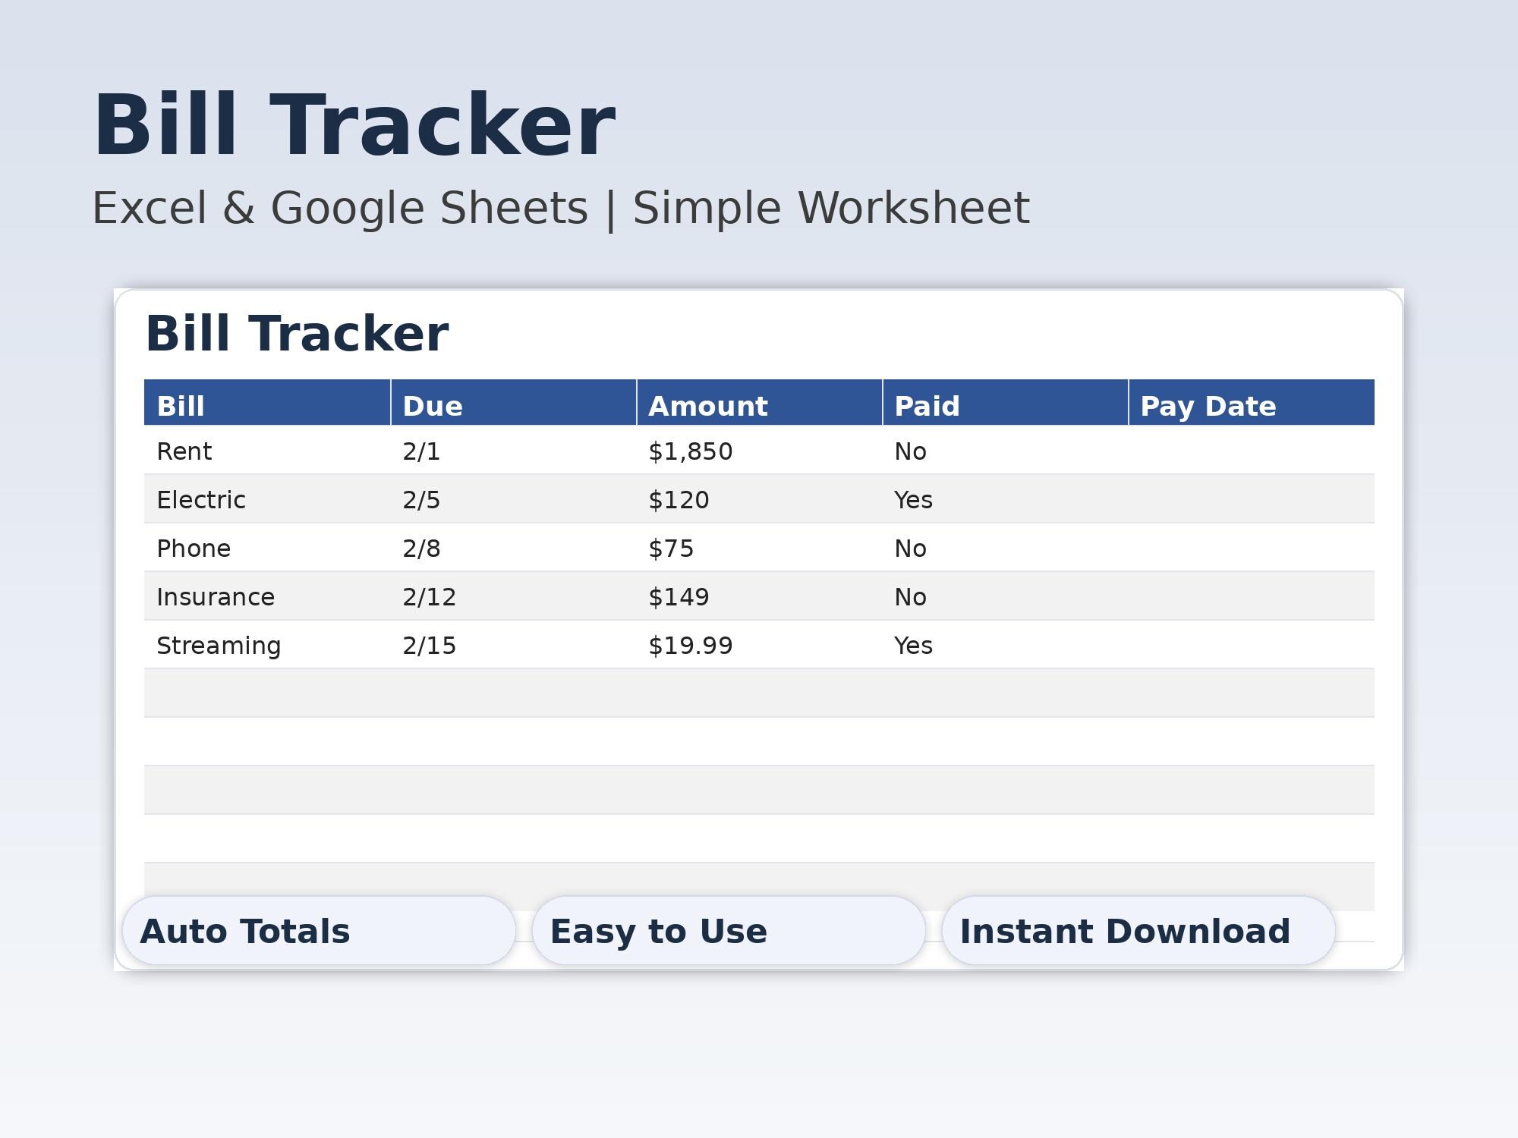
Task: Select the Paid value for Streaming
Action: click(x=1005, y=645)
